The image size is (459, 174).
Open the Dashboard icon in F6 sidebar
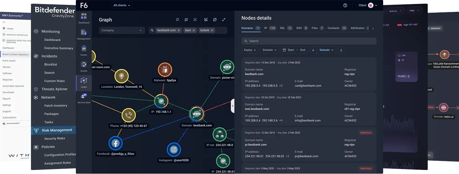(x=84, y=18)
